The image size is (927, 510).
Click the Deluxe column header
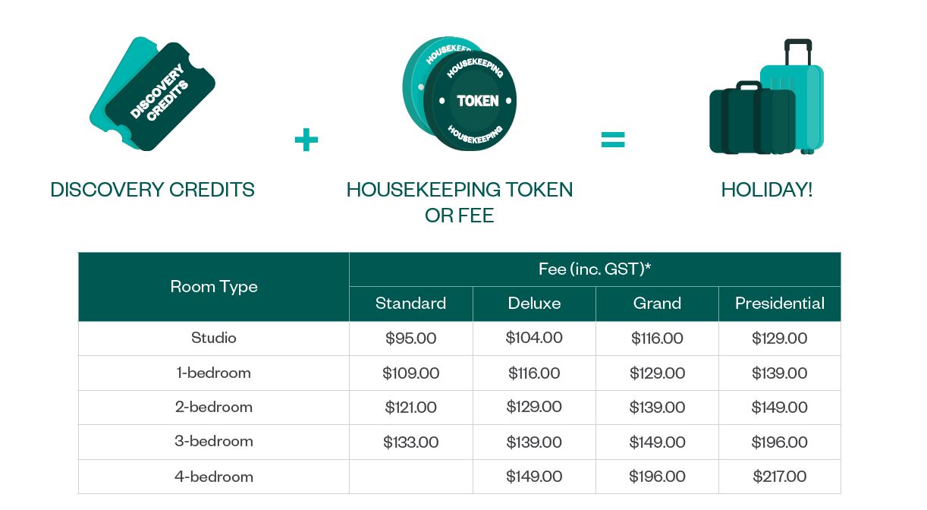[x=534, y=304]
